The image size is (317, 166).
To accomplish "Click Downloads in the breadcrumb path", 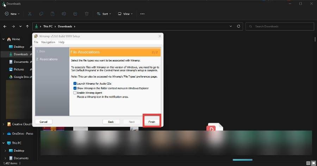I will pyautogui.click(x=65, y=26).
